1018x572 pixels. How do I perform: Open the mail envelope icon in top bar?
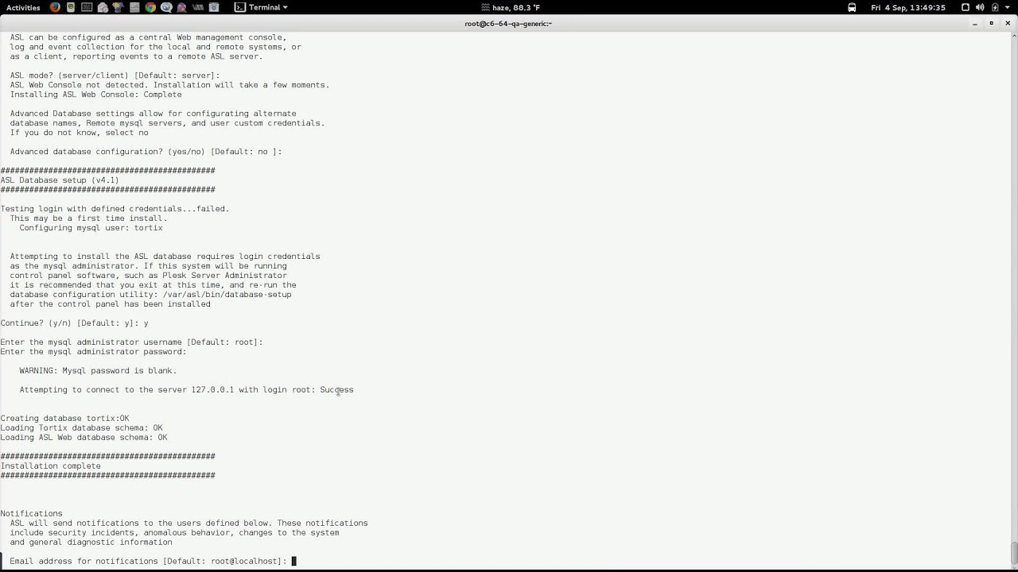coord(103,7)
